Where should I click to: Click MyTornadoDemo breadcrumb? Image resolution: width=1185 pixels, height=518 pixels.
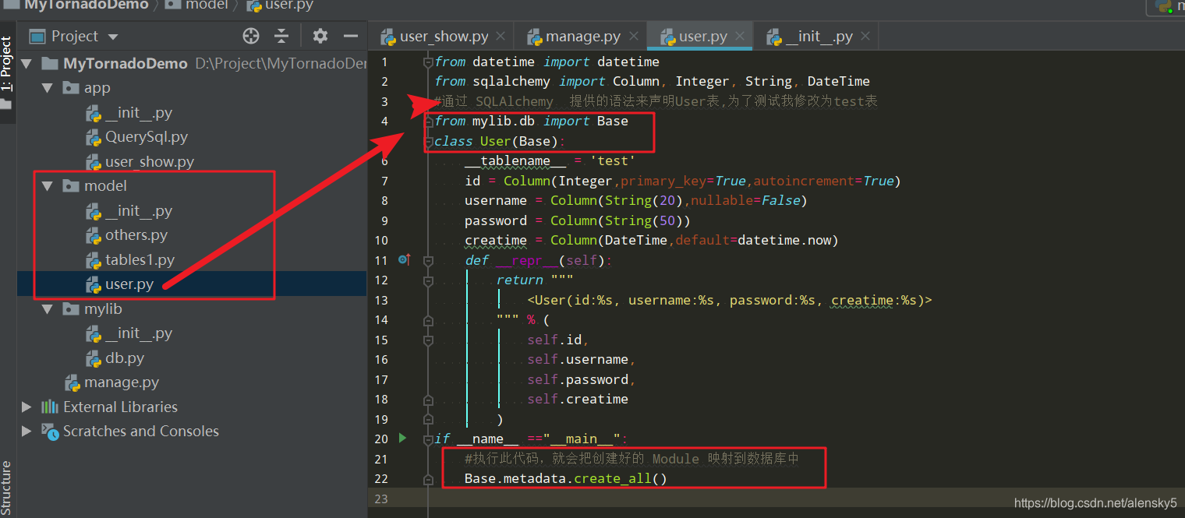tap(86, 5)
